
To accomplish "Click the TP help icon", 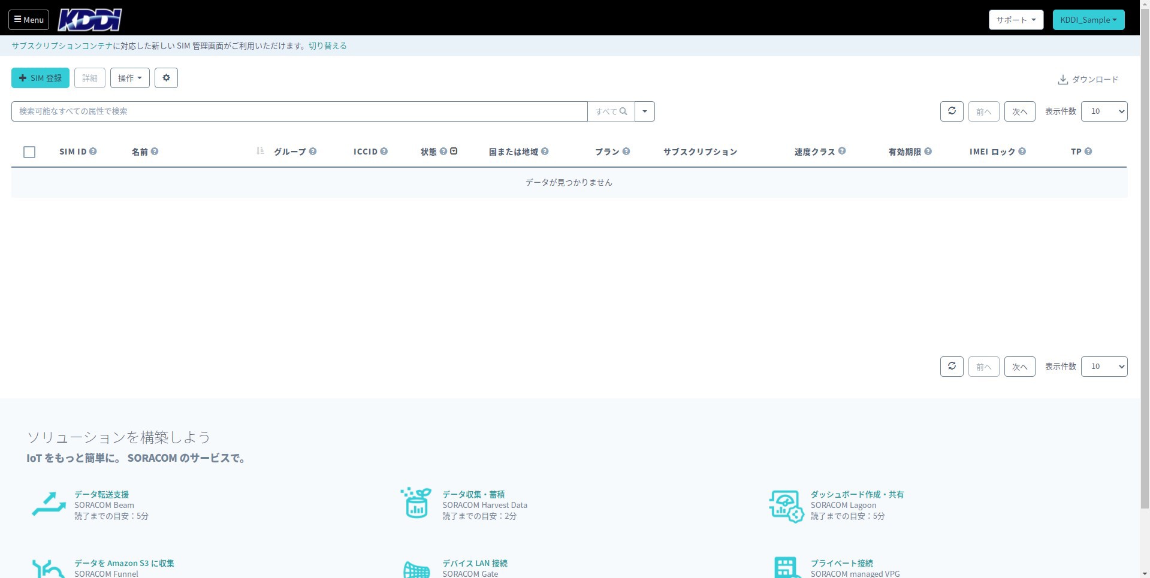I will [x=1088, y=152].
